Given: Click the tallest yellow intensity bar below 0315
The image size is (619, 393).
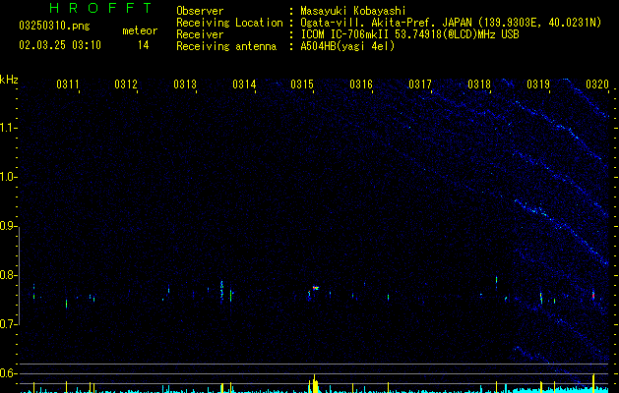Looking at the screenshot, I should tap(315, 383).
